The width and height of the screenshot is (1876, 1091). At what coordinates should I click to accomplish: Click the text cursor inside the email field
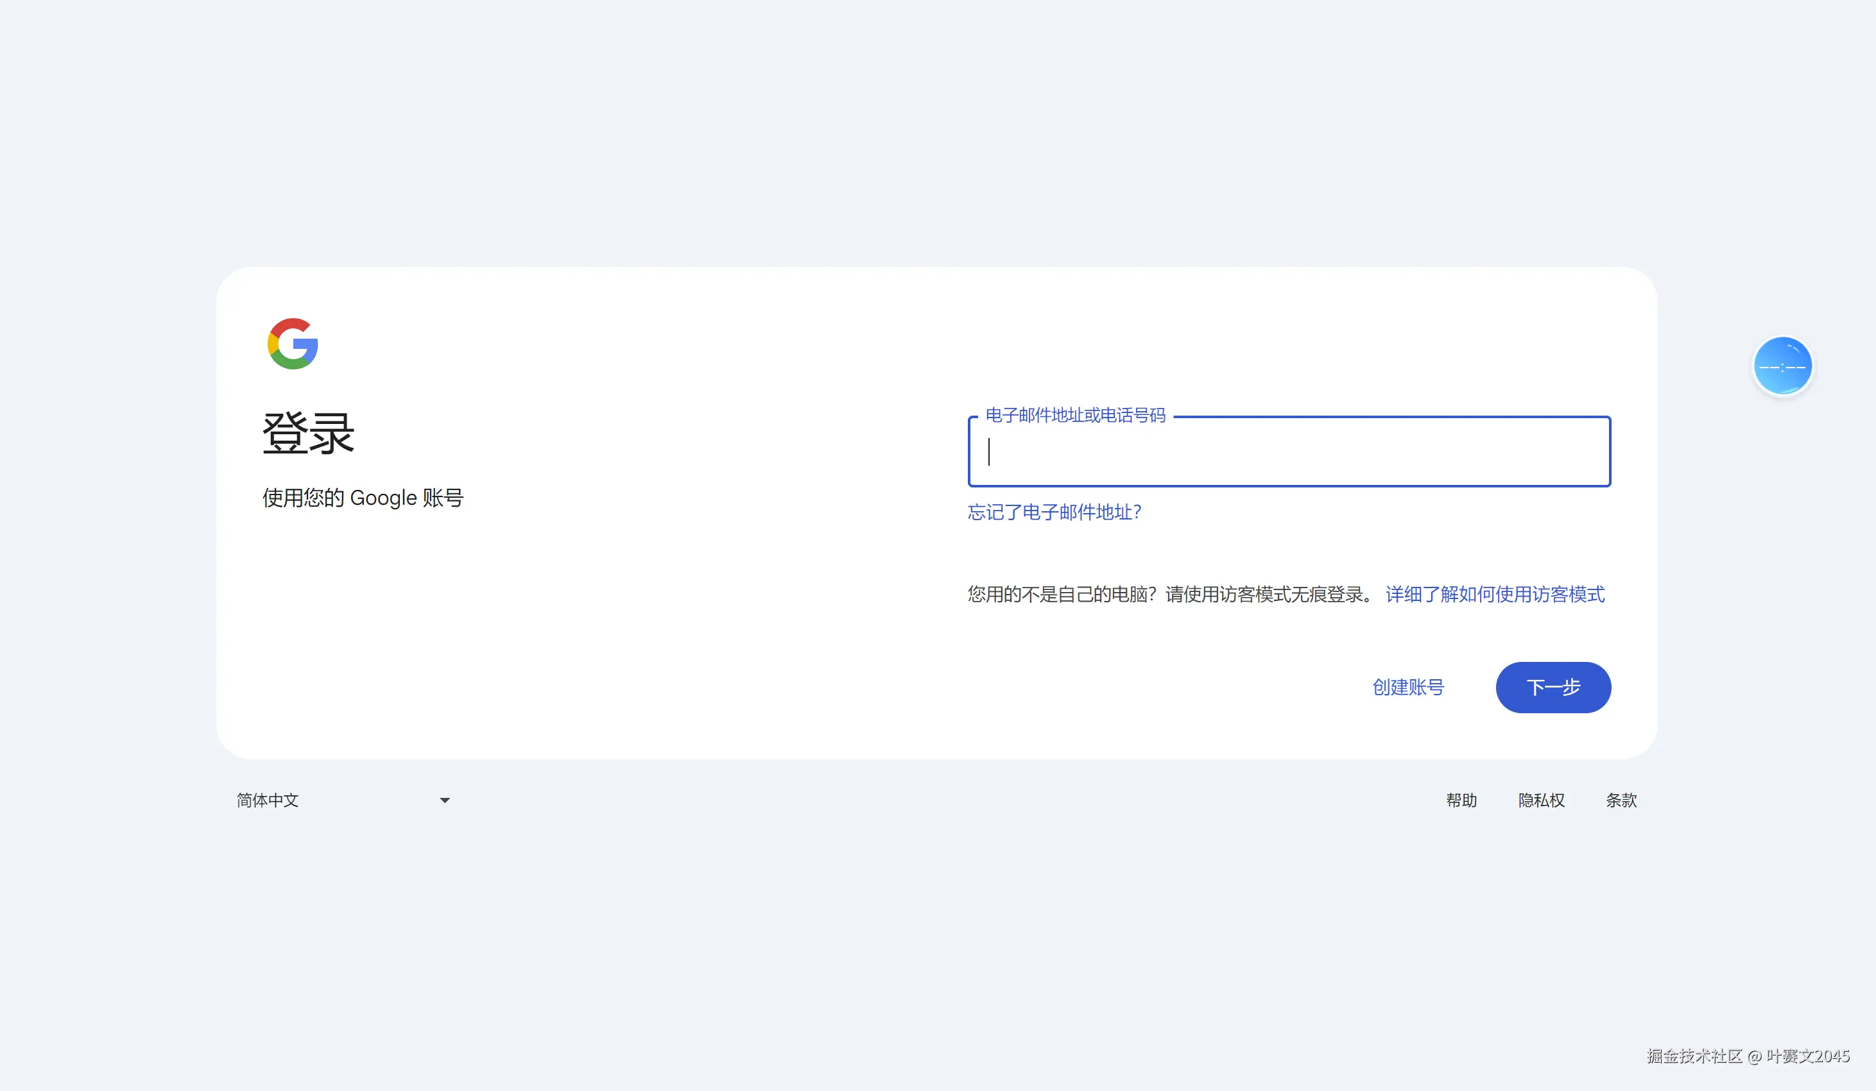988,452
